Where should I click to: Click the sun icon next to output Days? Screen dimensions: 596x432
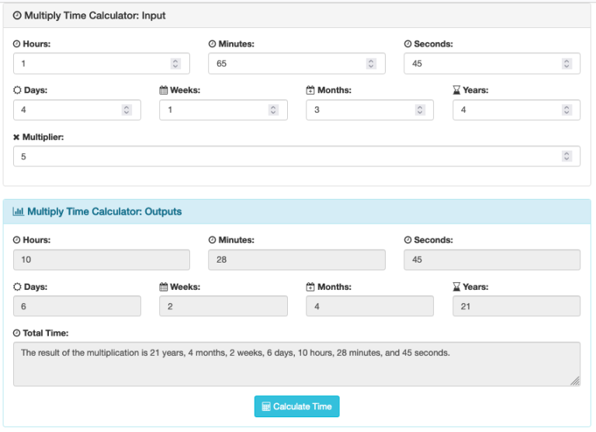18,287
